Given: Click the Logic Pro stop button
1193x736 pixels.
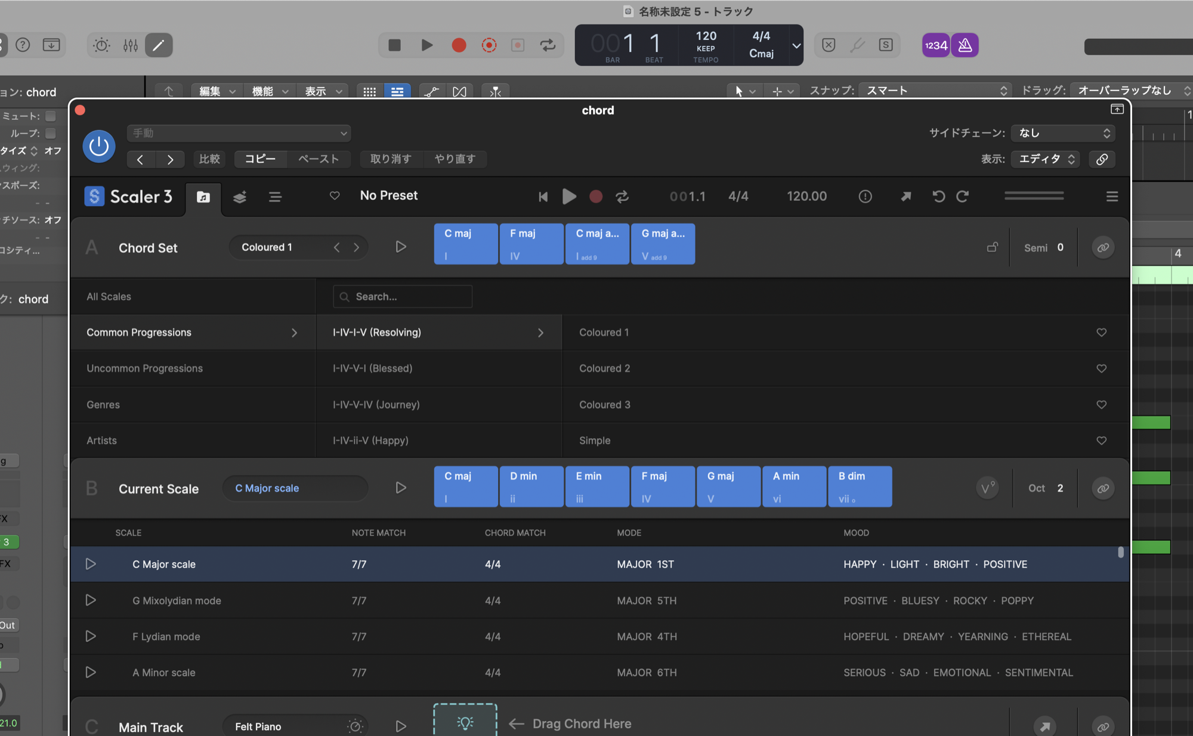Looking at the screenshot, I should 394,45.
